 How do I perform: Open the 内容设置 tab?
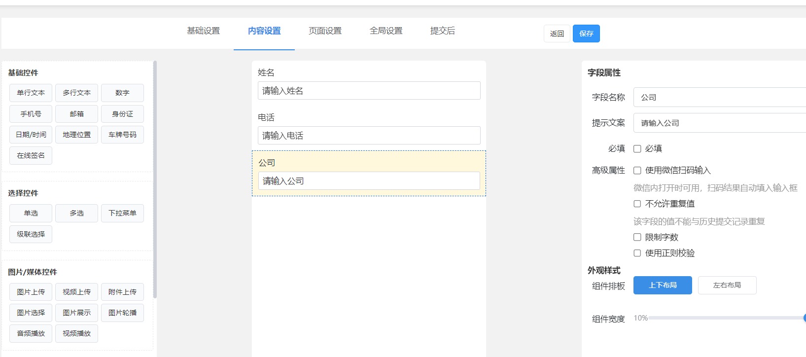[x=264, y=31]
